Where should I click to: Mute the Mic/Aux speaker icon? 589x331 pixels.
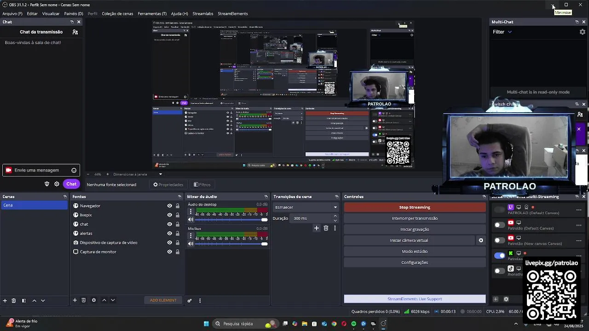coord(191,244)
